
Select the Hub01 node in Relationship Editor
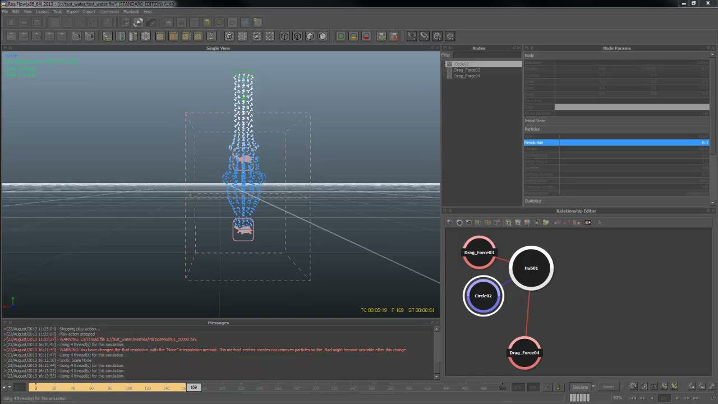pos(531,268)
